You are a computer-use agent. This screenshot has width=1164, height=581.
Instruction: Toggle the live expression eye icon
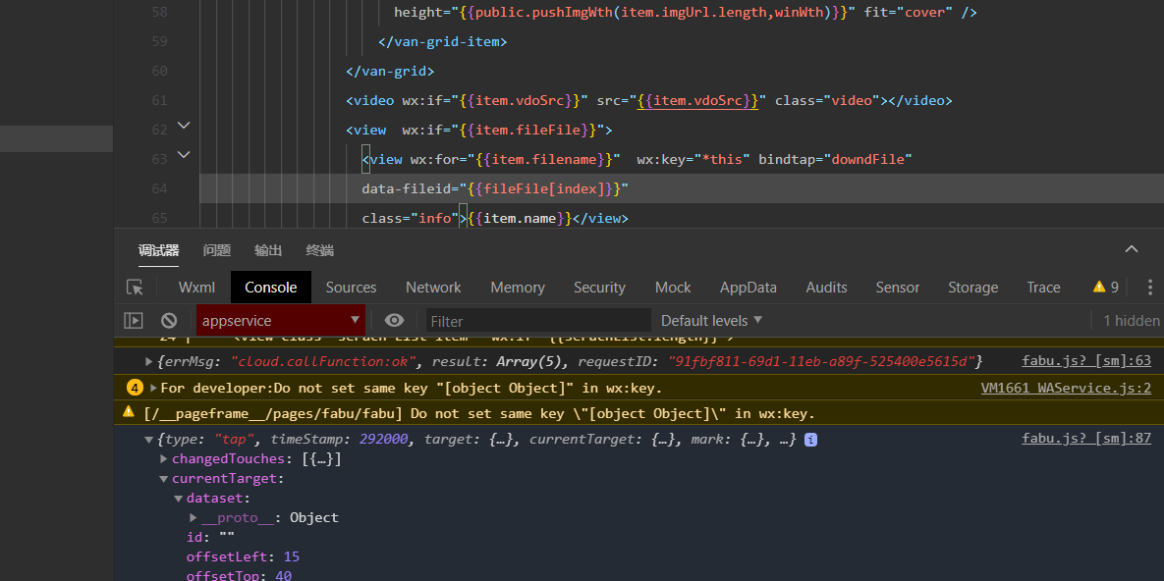(394, 321)
